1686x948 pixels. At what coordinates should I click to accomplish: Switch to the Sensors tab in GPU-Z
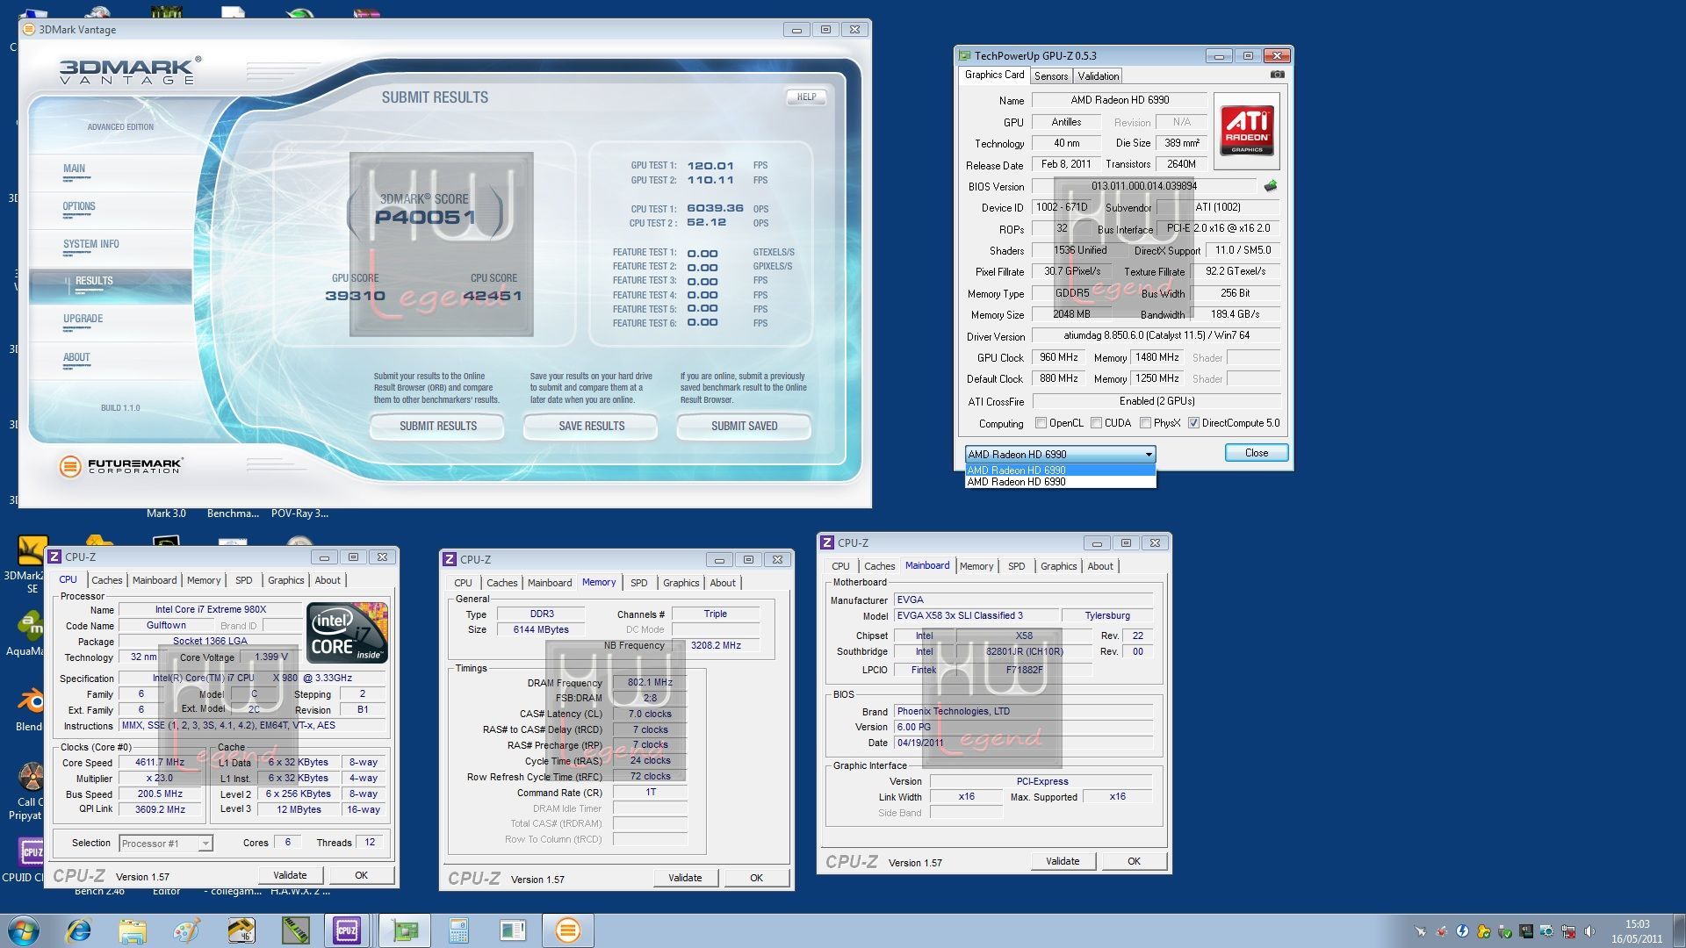click(1050, 76)
